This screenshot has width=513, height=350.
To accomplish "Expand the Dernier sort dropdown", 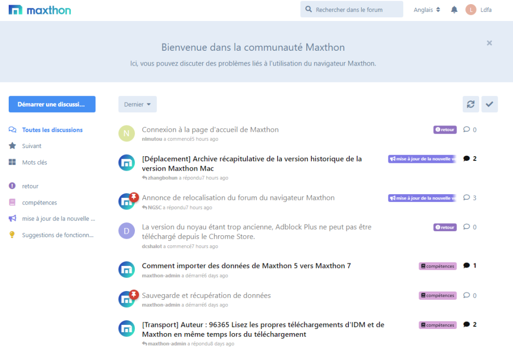I will [137, 104].
